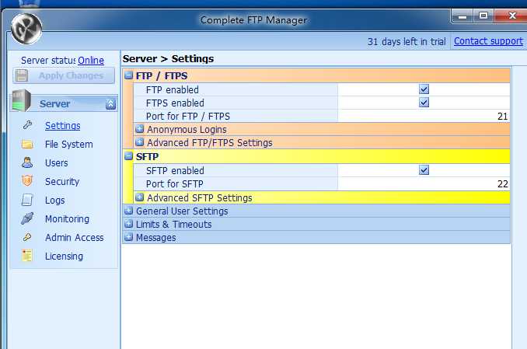Viewport: 527px width, 349px height.
Task: Close the Complete FTP Manager window
Action: click(511, 16)
